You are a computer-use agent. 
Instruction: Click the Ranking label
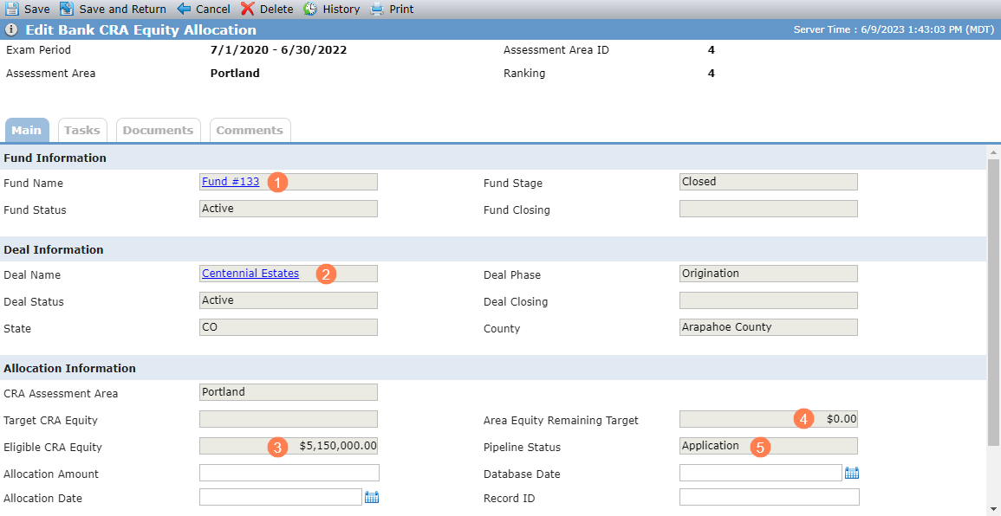[x=524, y=74]
